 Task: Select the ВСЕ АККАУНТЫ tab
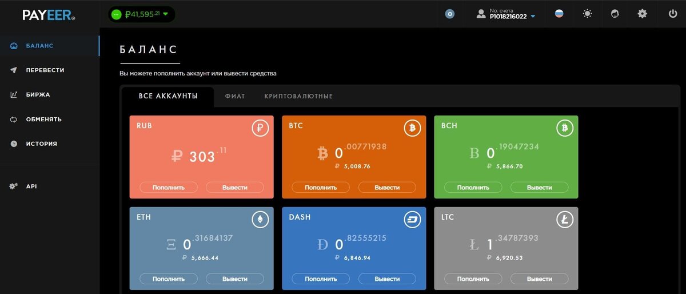click(168, 96)
